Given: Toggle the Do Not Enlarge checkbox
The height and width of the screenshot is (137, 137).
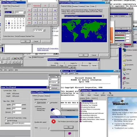Looking at the screenshot, I should 6,120.
